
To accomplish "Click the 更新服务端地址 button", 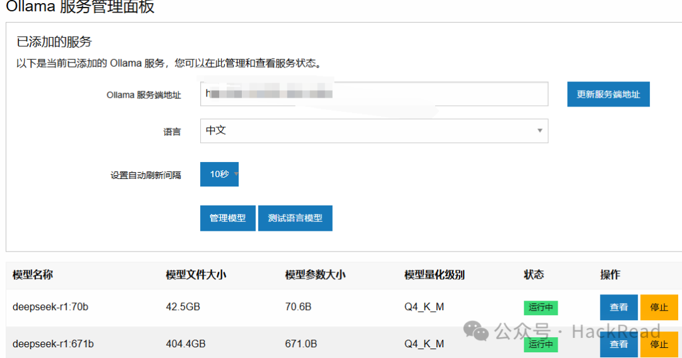I will (x=608, y=94).
